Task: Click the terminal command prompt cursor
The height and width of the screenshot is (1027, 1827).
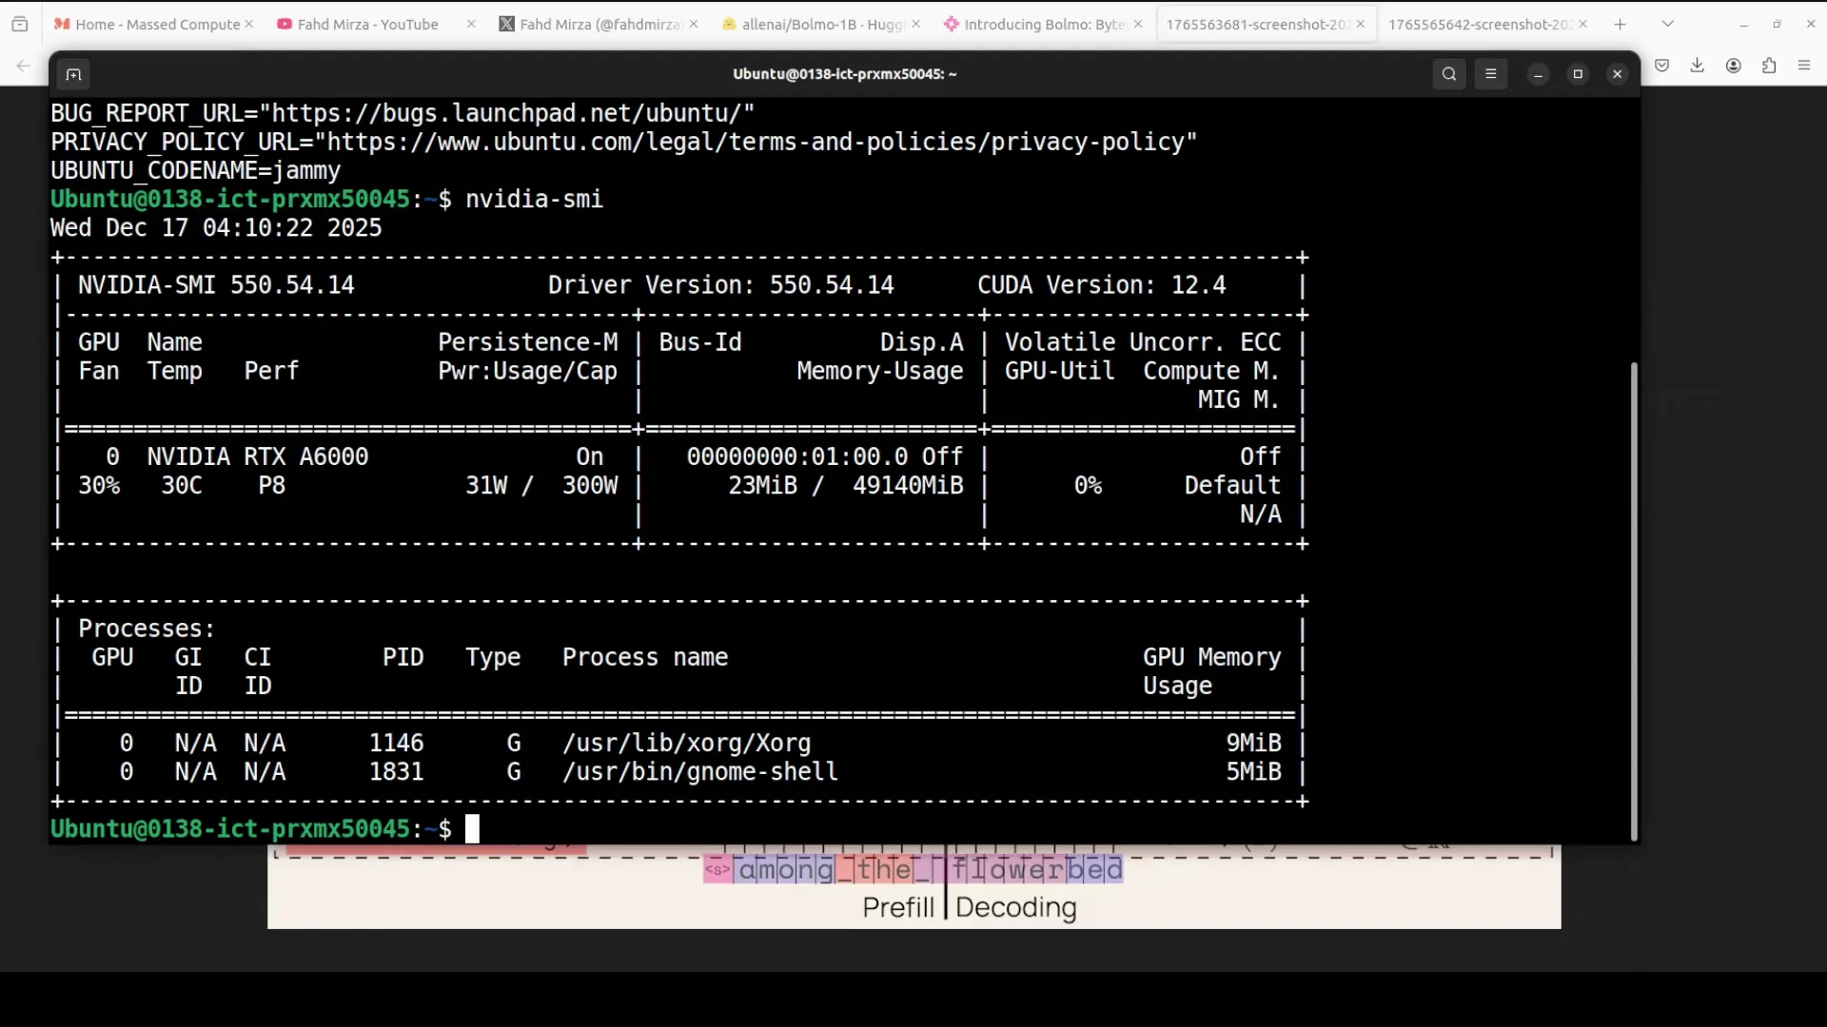Action: [x=473, y=828]
